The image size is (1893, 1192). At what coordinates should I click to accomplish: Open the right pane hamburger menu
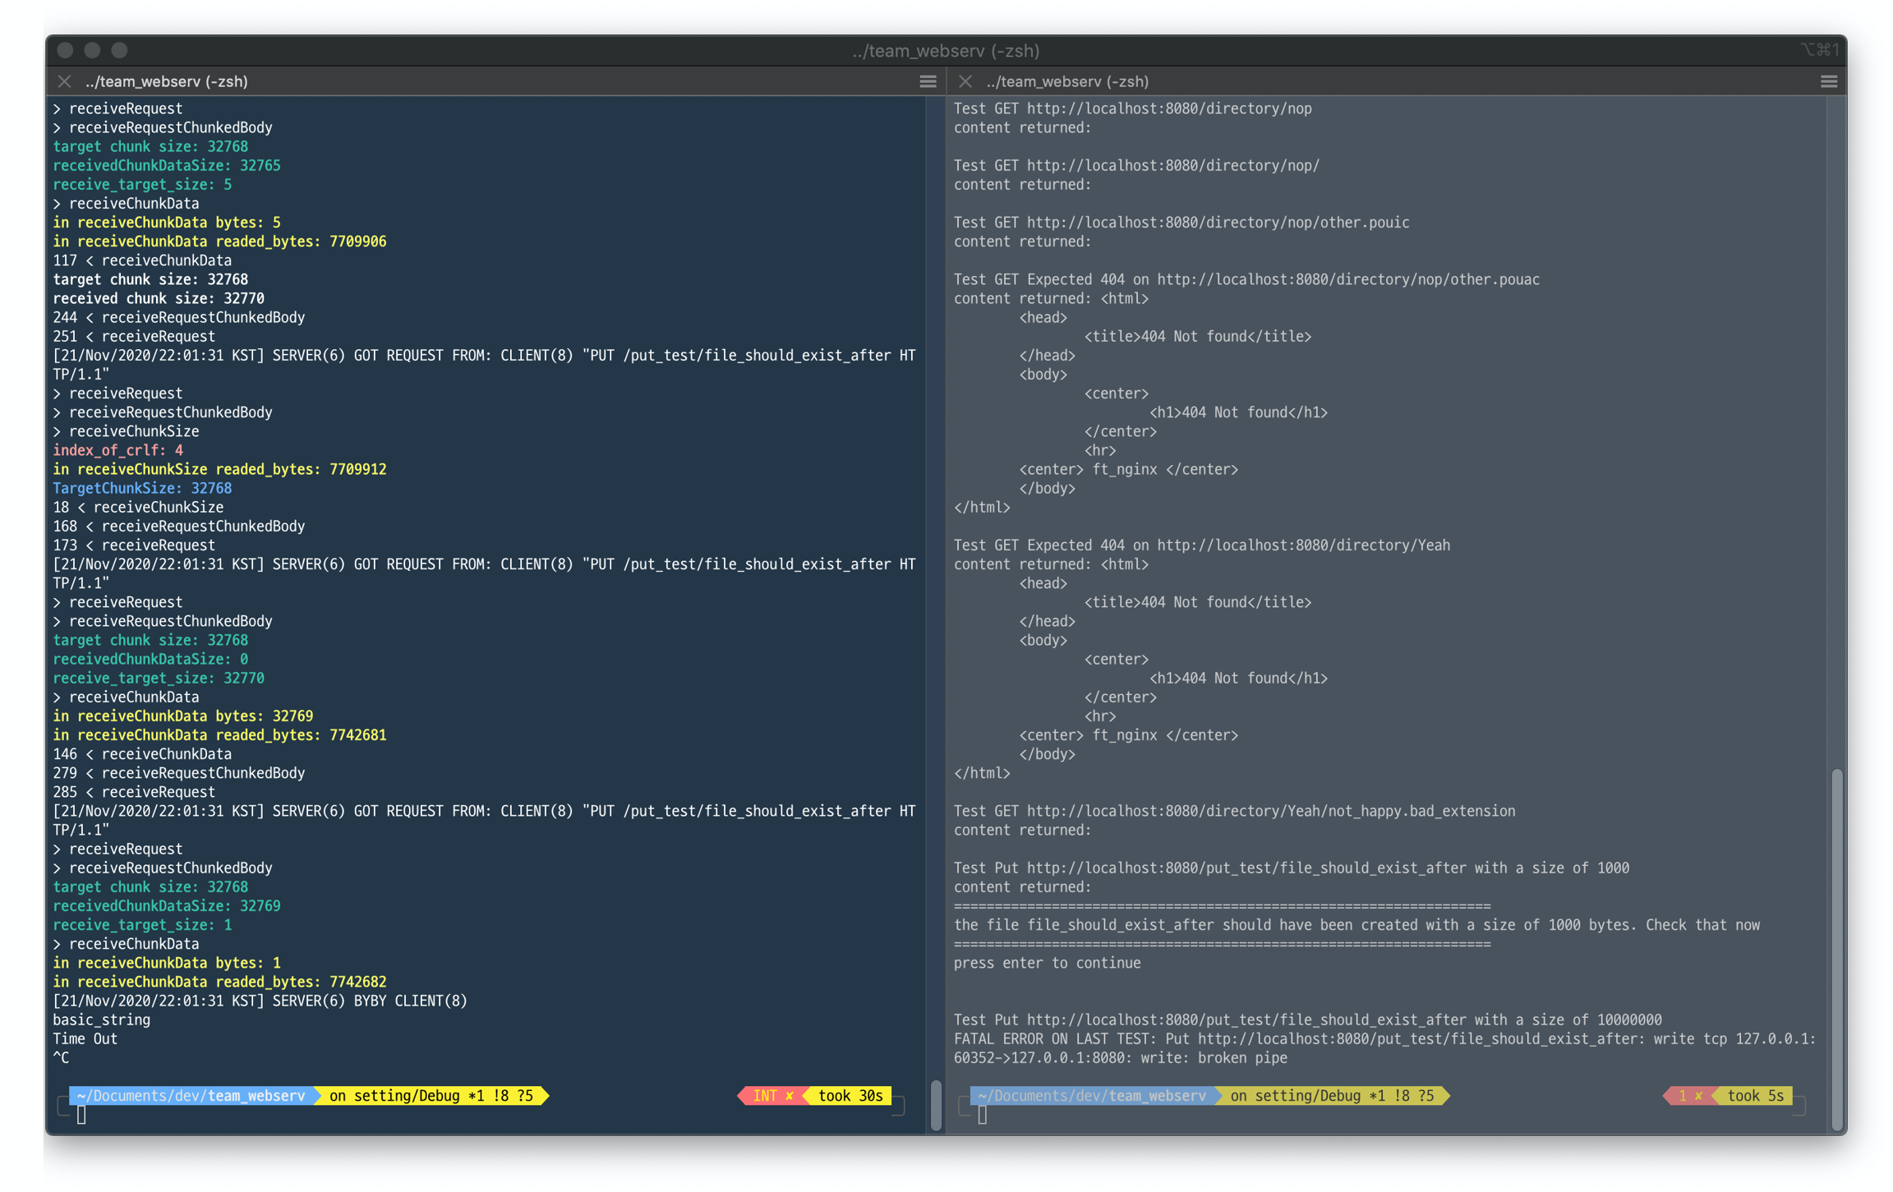coord(1828,81)
